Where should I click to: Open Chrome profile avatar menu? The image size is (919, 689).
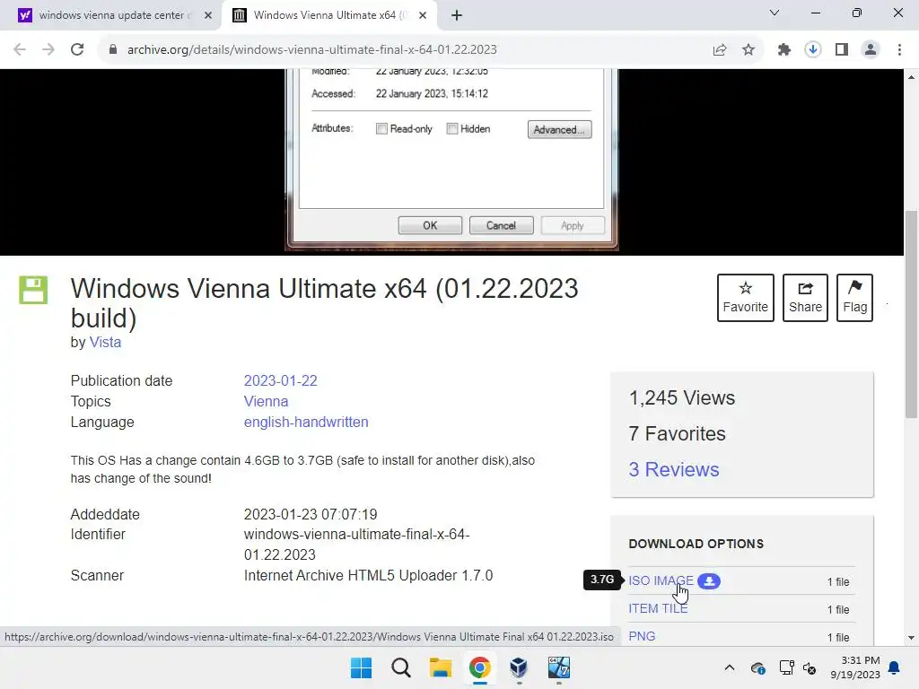871,50
